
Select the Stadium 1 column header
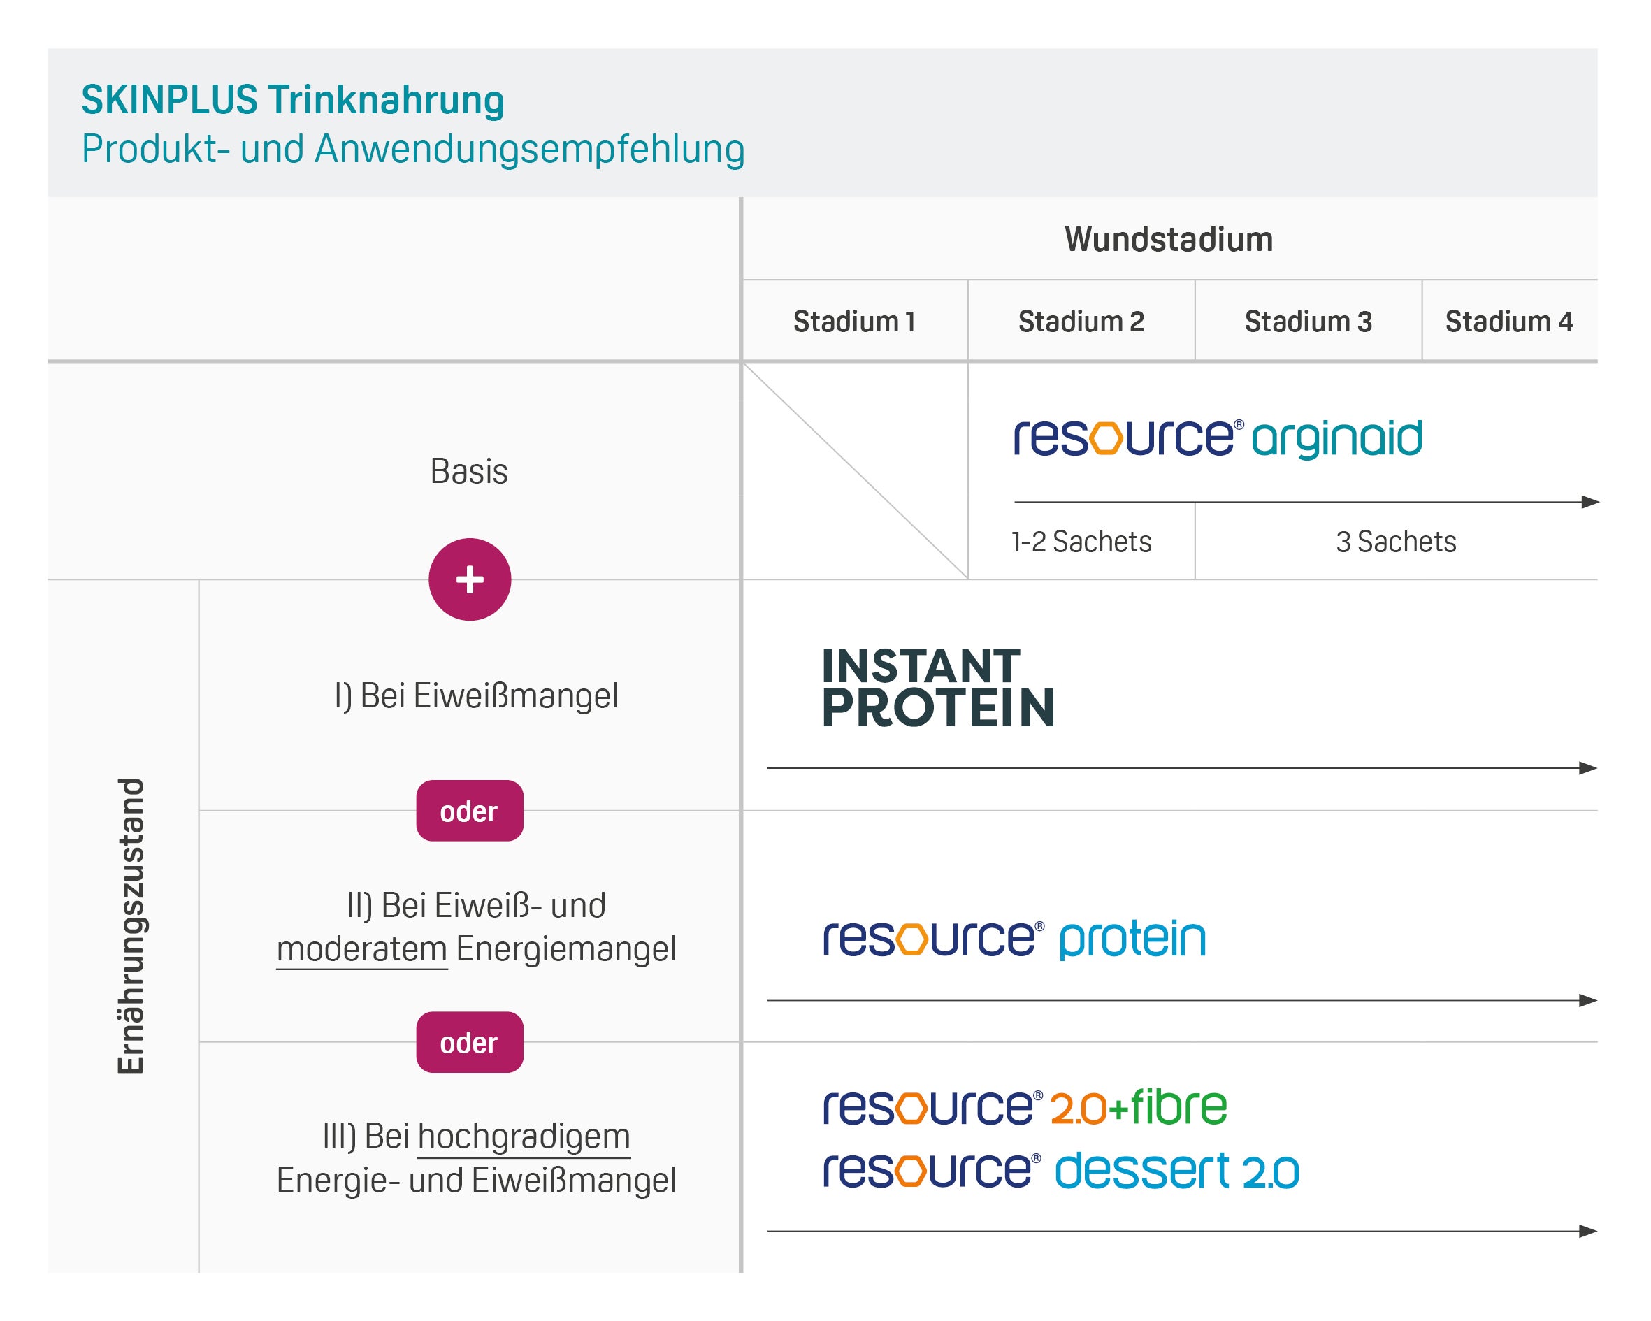pos(854,322)
